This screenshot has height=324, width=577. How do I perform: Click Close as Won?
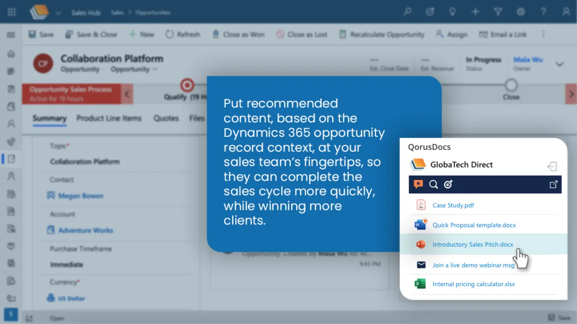coord(238,35)
